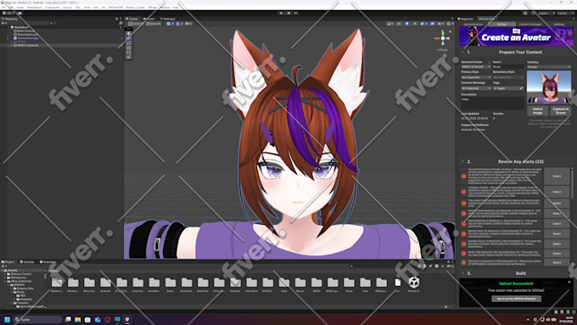This screenshot has width=577, height=325.
Task: Open the Global handle rotation dropdown
Action: point(154,24)
